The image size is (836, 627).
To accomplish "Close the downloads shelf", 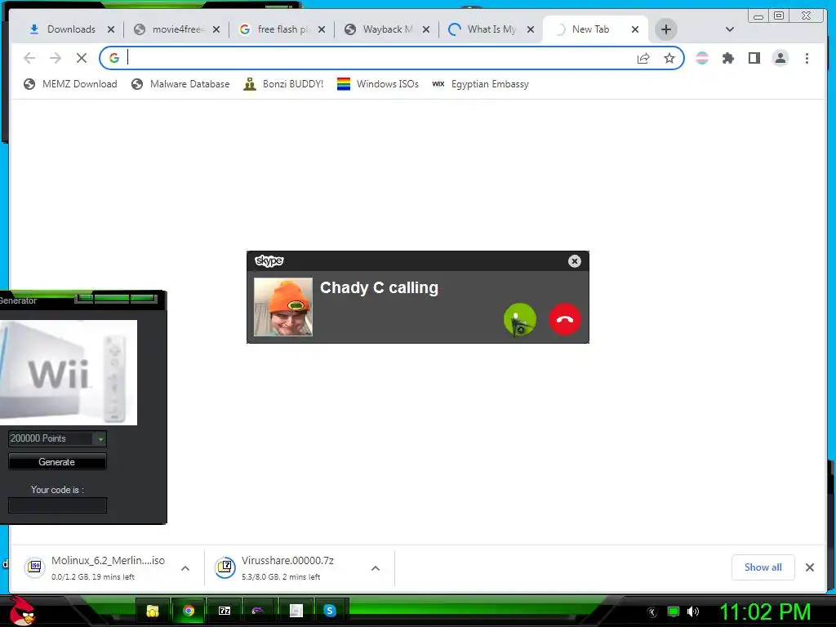I will (809, 567).
